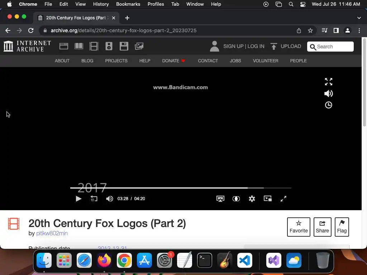367x275 pixels.
Task: Open CONTACT page
Action: [x=208, y=61]
